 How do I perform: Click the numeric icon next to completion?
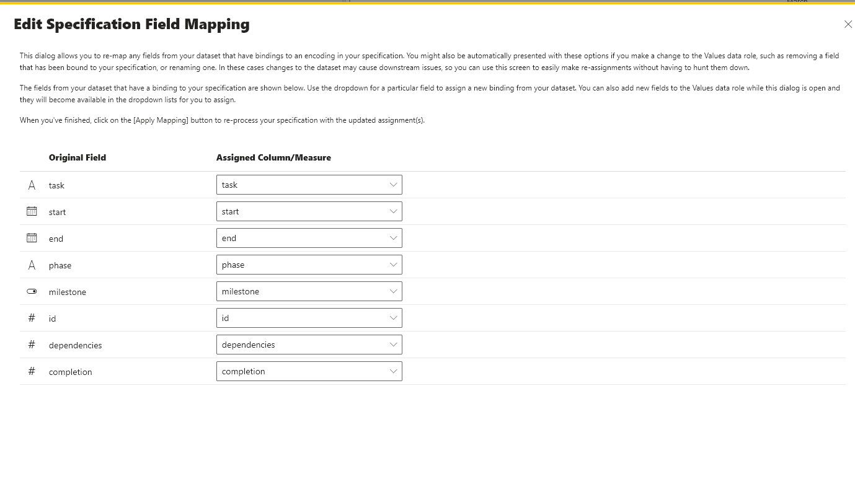point(31,371)
